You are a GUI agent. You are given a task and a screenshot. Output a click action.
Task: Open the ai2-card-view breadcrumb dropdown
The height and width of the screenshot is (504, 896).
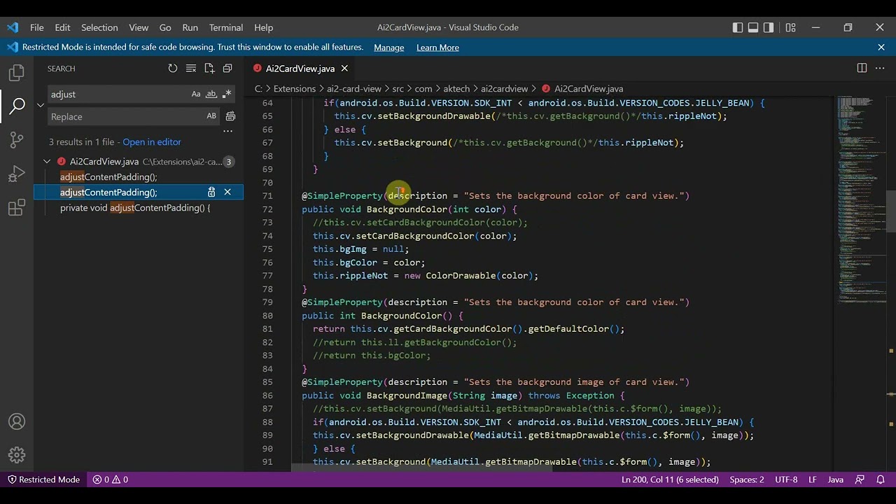pyautogui.click(x=353, y=89)
